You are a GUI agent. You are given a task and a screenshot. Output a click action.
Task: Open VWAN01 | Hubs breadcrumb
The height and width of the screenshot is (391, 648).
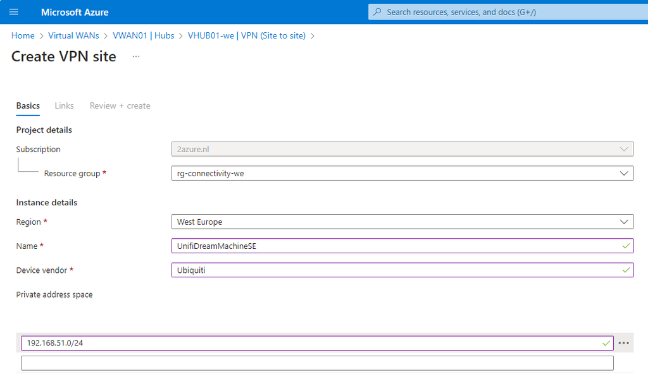(144, 35)
